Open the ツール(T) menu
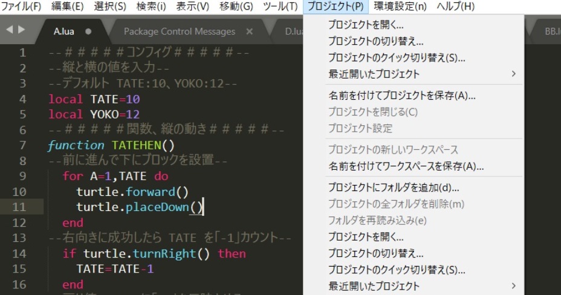 click(280, 6)
